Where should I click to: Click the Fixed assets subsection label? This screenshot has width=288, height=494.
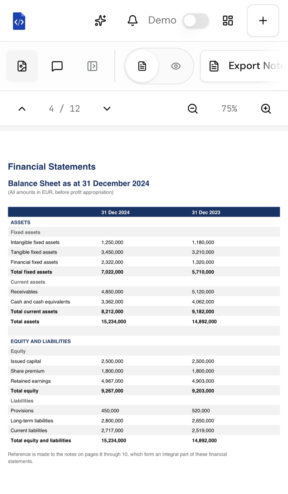click(x=25, y=232)
